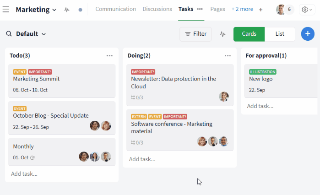Click the blue plus add button
This screenshot has width=320, height=195.
click(x=308, y=34)
